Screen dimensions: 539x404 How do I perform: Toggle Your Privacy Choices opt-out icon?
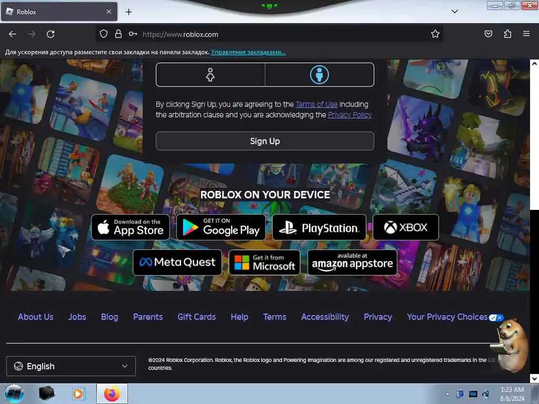[x=496, y=318]
